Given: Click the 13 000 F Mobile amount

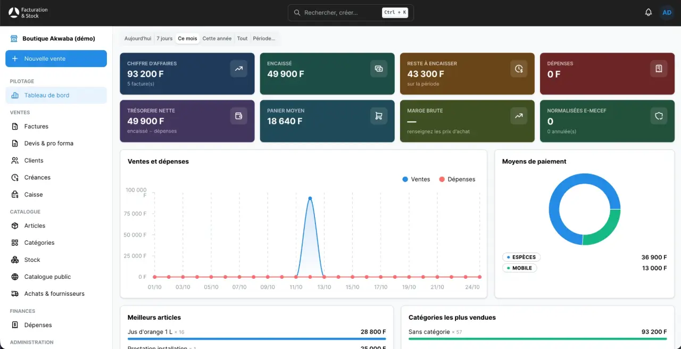Looking at the screenshot, I should click(654, 268).
